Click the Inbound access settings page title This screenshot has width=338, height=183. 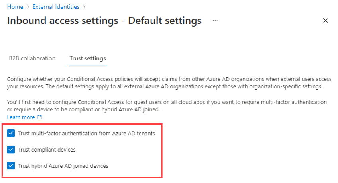coord(104,21)
